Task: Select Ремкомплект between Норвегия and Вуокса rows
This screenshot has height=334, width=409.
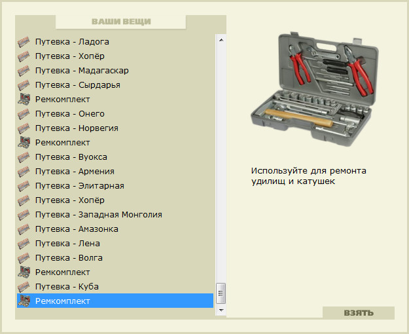Action: (115, 143)
